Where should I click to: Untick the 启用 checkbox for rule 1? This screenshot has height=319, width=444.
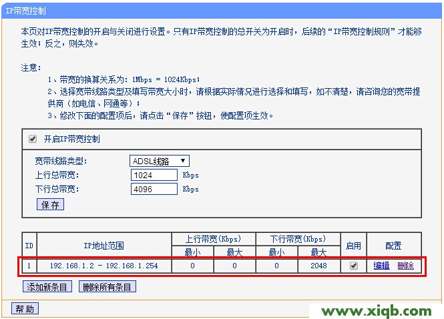353,266
